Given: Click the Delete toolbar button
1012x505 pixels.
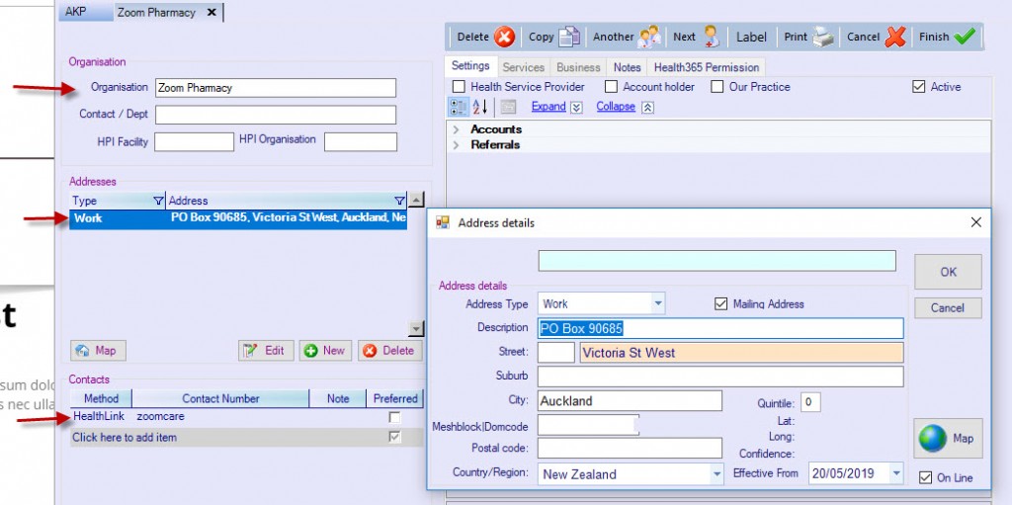Looking at the screenshot, I should [485, 37].
